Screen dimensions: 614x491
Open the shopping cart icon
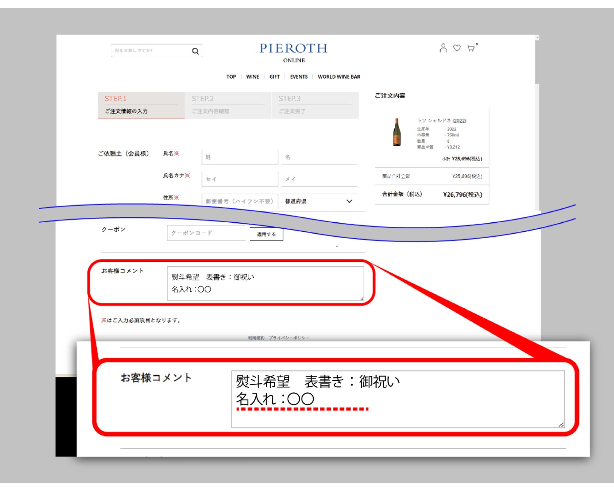coord(471,48)
